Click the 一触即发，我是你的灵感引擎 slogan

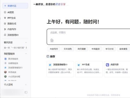(x=50, y=4)
